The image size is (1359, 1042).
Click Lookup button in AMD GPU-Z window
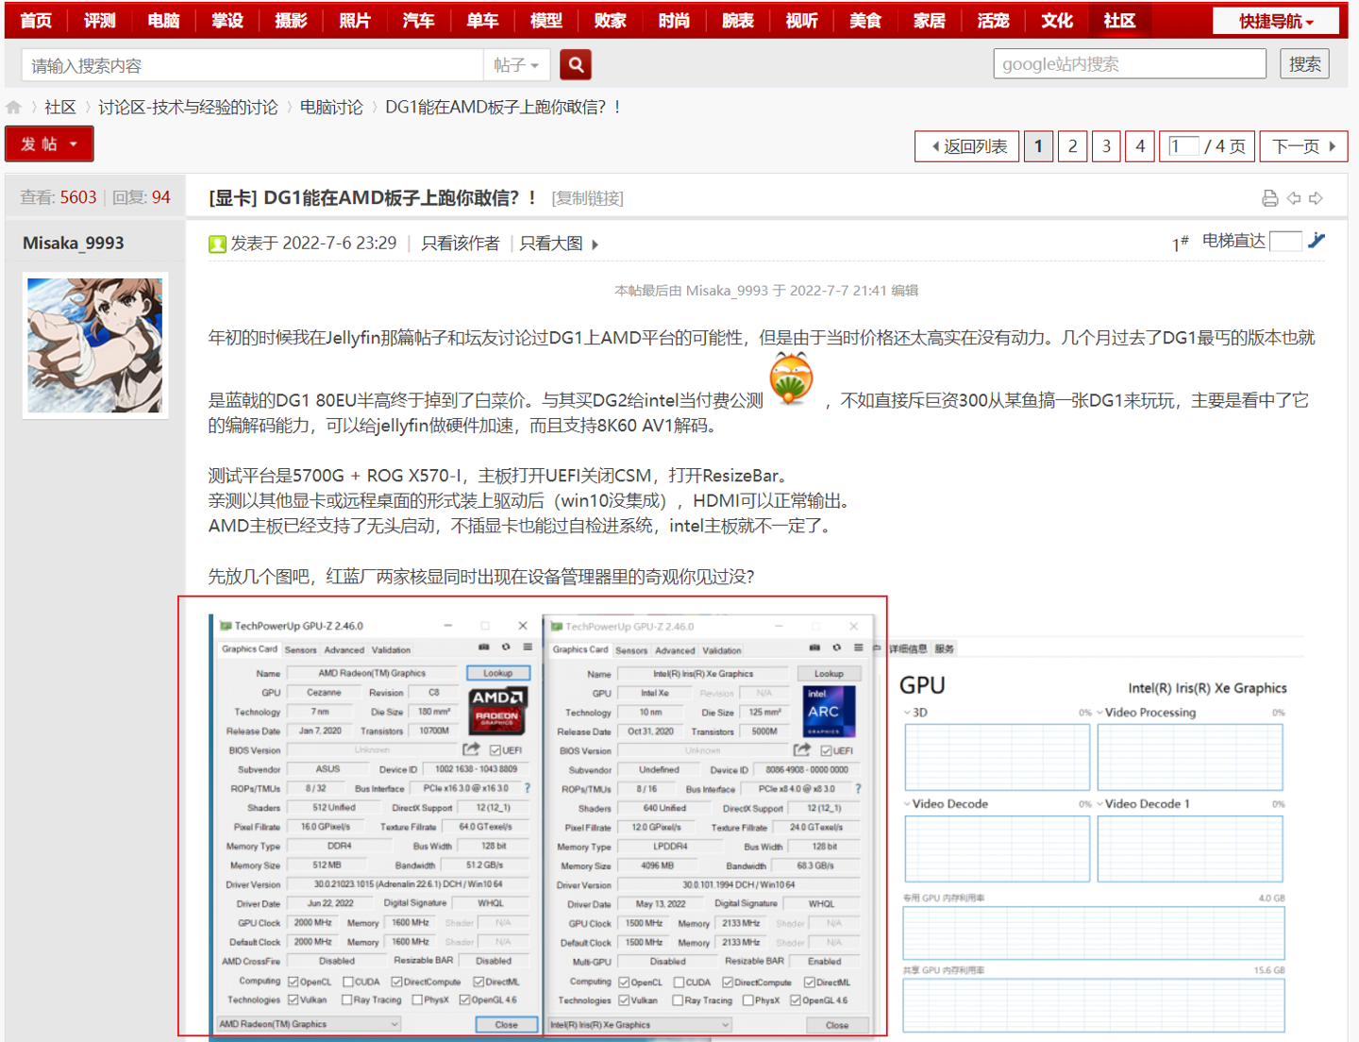click(498, 673)
